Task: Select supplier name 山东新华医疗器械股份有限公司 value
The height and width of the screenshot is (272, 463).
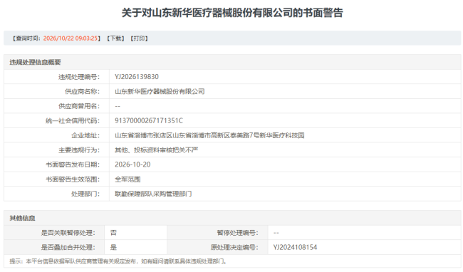Action: pos(160,91)
